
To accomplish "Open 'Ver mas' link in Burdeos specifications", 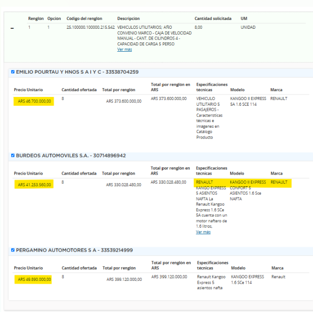I will pyautogui.click(x=203, y=232).
